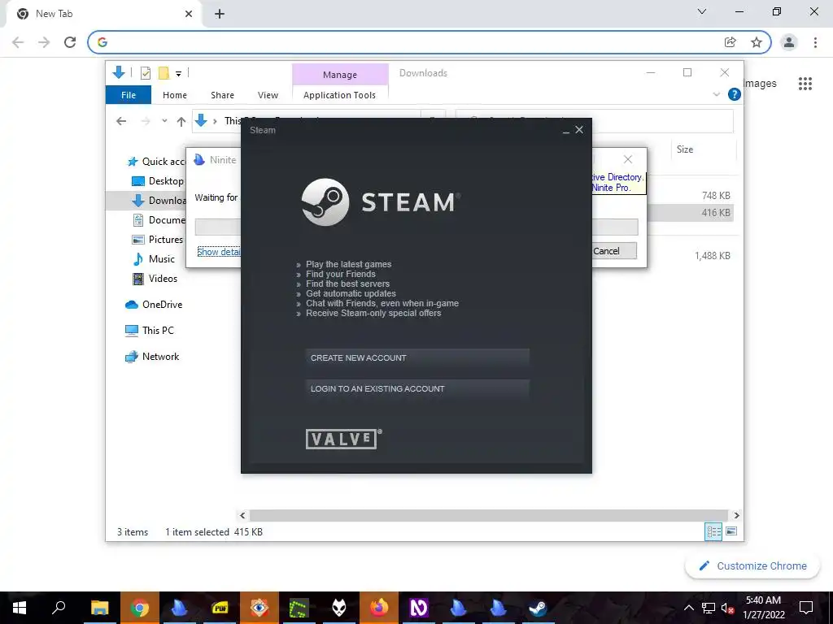Click Explorer Help question mark icon

point(735,94)
